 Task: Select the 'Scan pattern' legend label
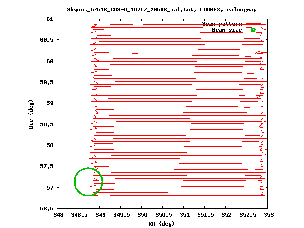pyautogui.click(x=222, y=24)
